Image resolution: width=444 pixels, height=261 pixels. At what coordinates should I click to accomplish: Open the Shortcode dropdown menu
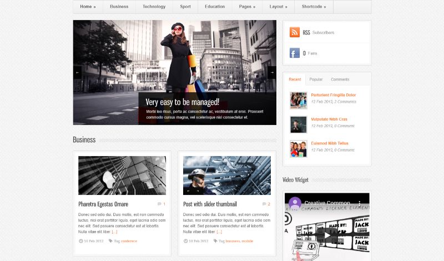pyautogui.click(x=314, y=7)
